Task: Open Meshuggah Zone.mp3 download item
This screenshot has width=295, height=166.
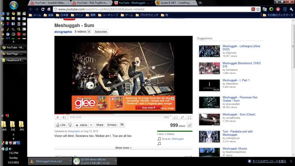Action: tap(48, 161)
